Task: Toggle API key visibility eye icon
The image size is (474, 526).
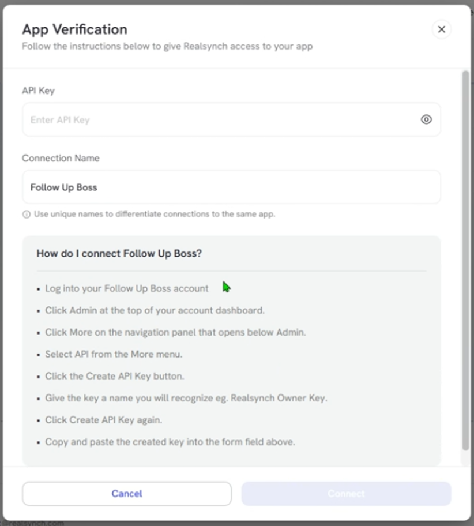Action: click(426, 119)
